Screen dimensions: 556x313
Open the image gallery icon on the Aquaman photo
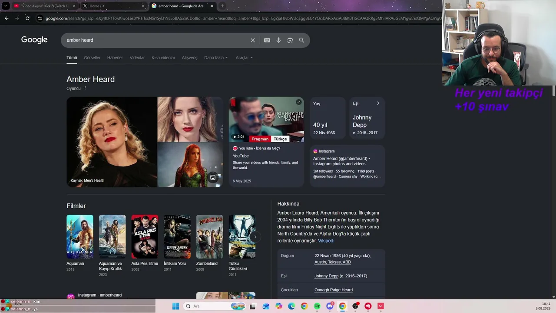click(x=213, y=177)
